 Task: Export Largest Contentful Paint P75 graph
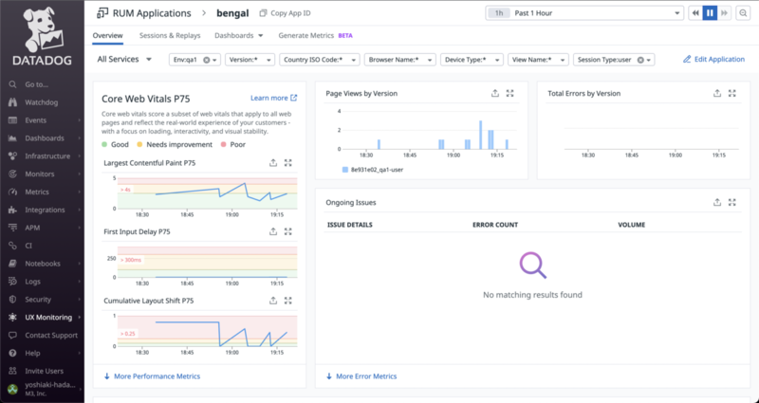tap(273, 163)
